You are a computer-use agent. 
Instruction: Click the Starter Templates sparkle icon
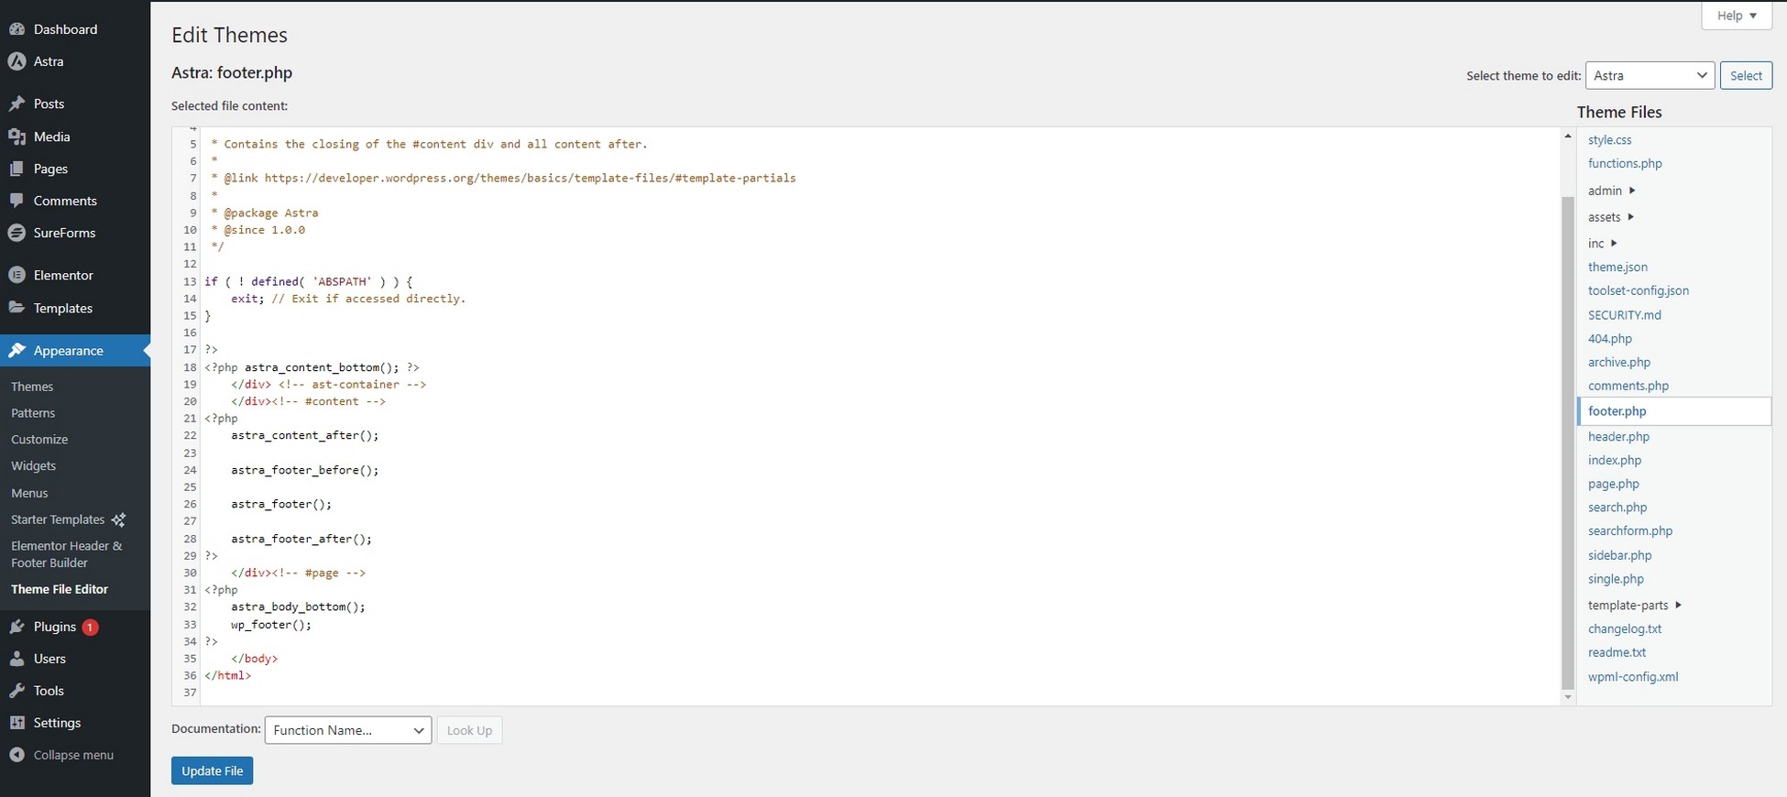coord(118,519)
